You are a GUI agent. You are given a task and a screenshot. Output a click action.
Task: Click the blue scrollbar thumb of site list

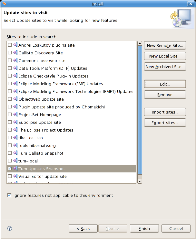140,110
